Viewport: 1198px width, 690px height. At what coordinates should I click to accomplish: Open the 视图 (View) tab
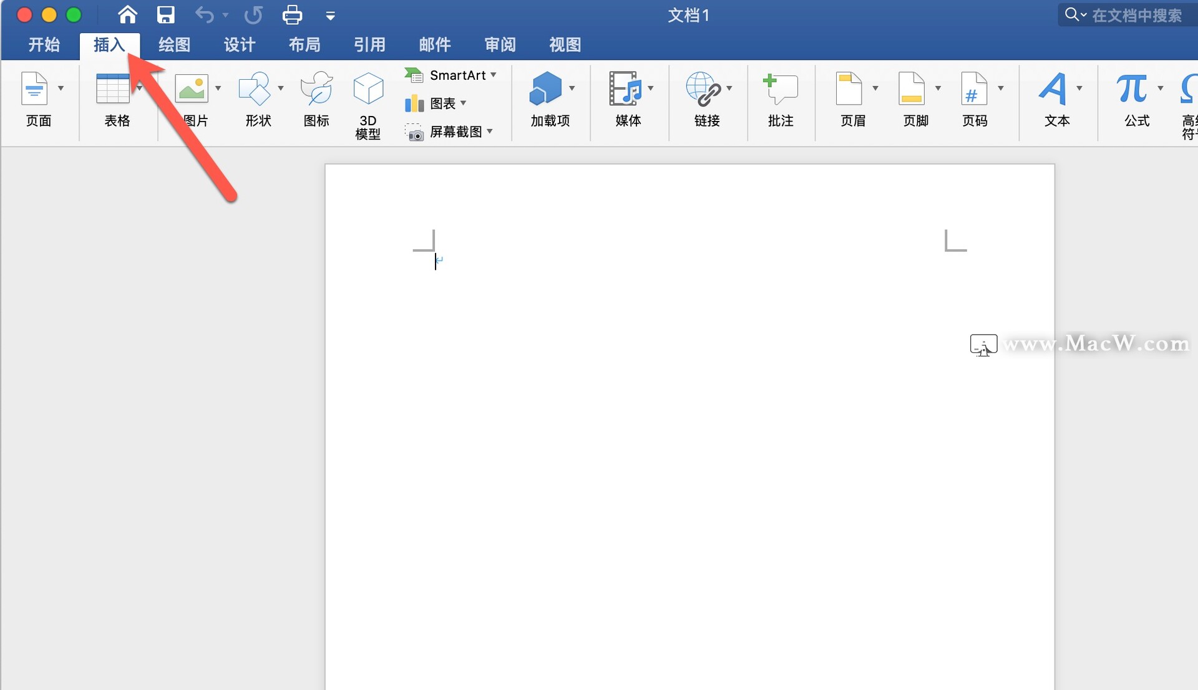coord(565,45)
